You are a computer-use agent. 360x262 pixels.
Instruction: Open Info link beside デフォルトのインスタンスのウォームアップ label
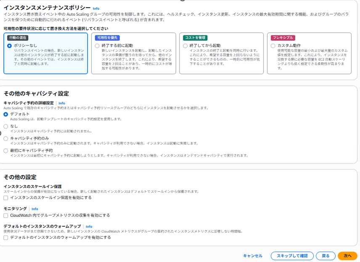point(89,226)
